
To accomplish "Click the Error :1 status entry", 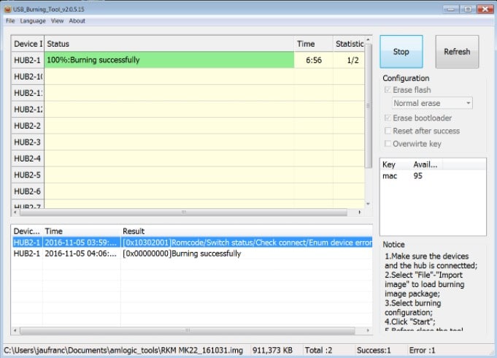I will coord(423,351).
